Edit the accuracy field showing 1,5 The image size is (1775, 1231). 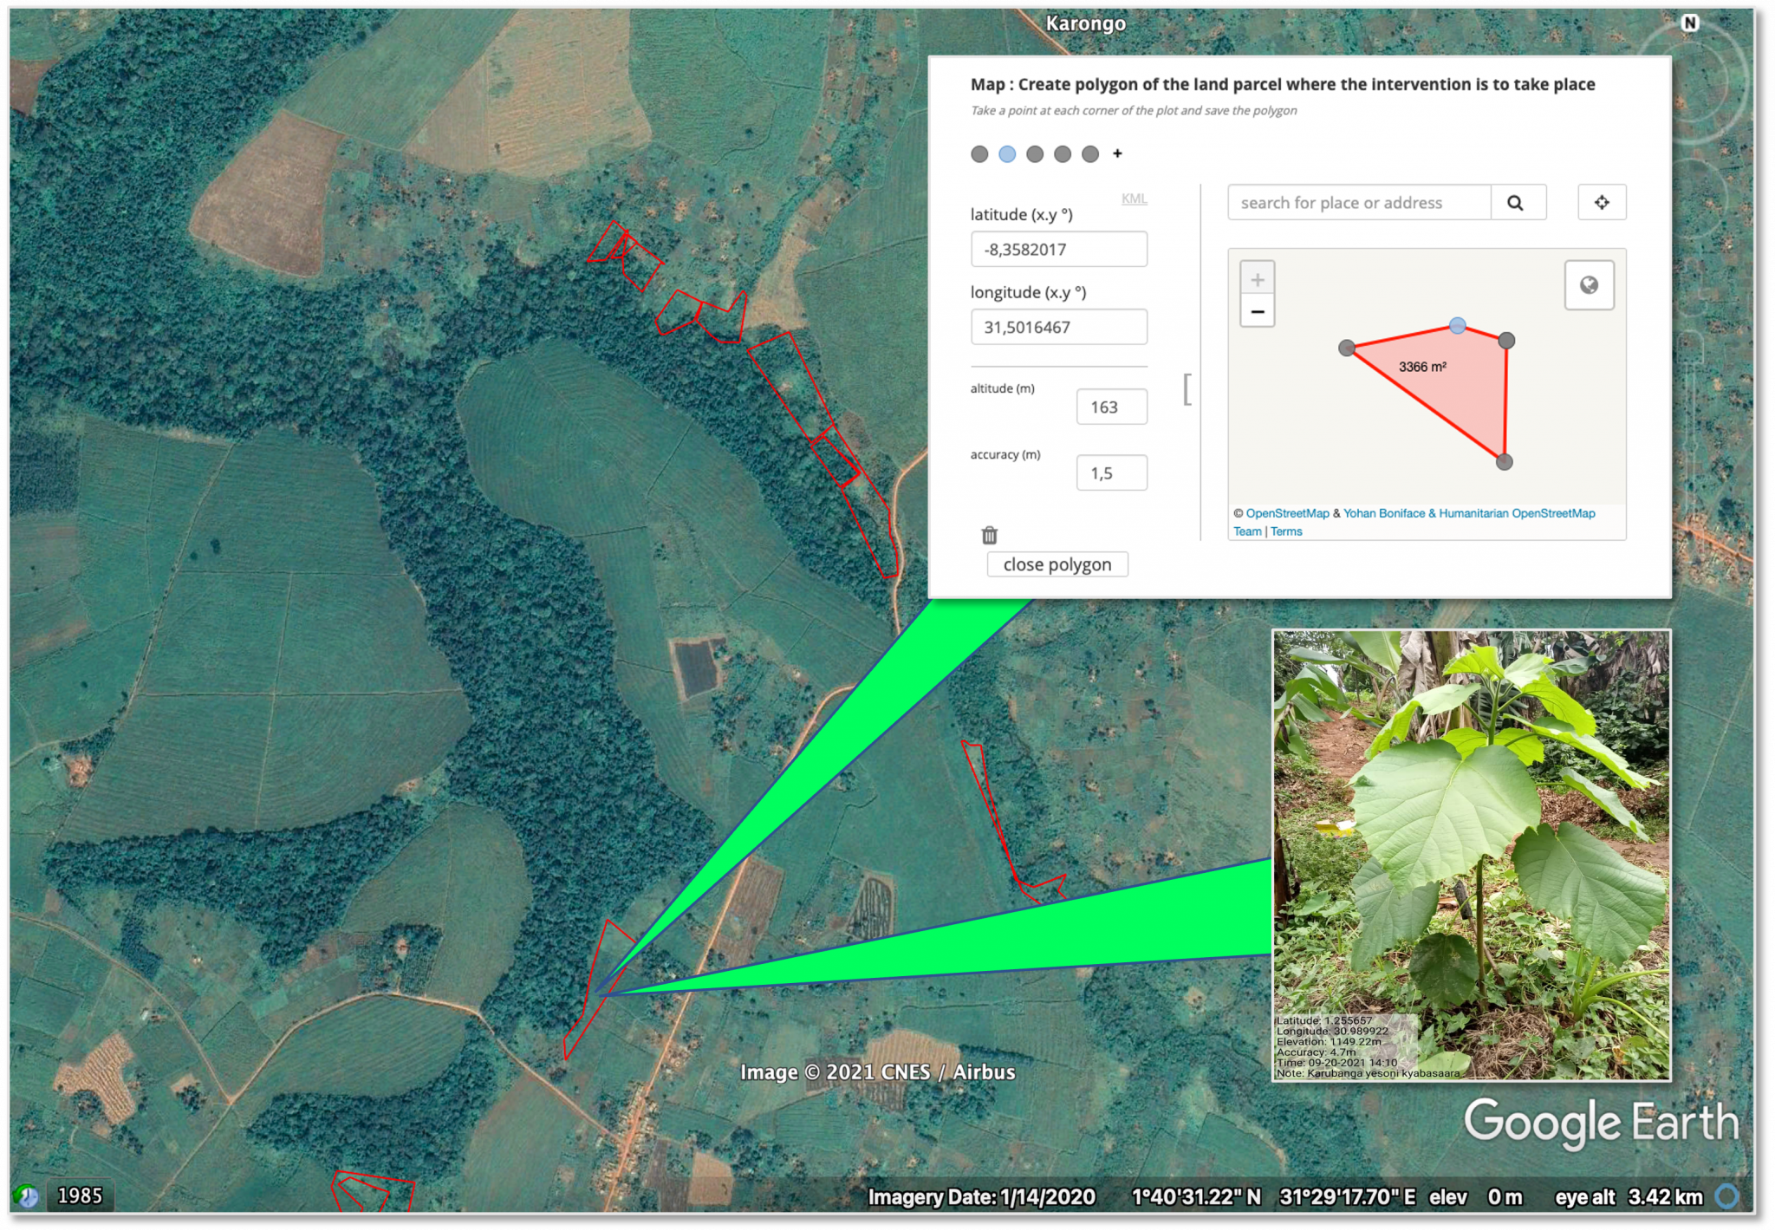click(x=1112, y=473)
